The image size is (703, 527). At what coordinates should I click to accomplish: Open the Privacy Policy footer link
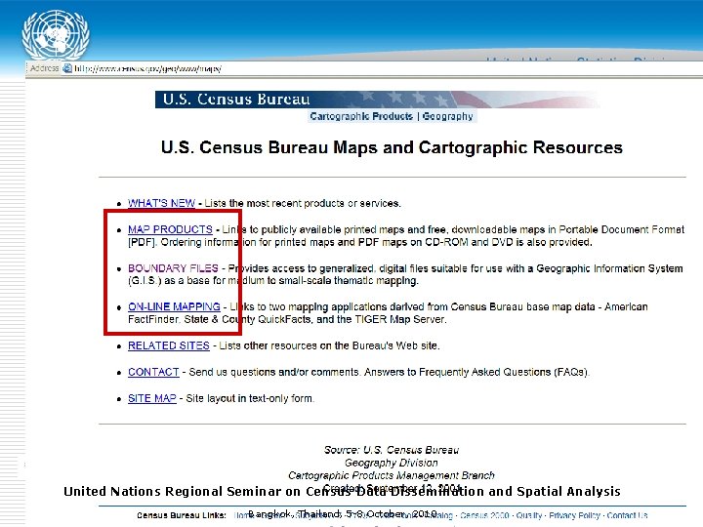pyautogui.click(x=574, y=515)
